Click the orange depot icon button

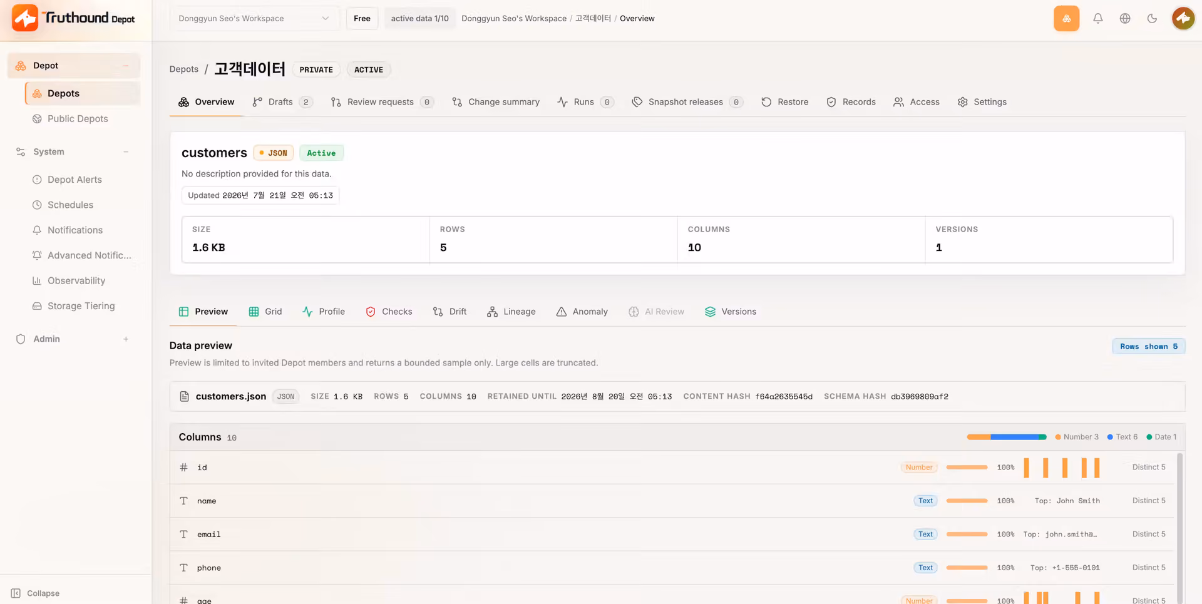point(1066,18)
